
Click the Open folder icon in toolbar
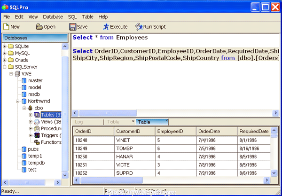pyautogui.click(x=39, y=27)
